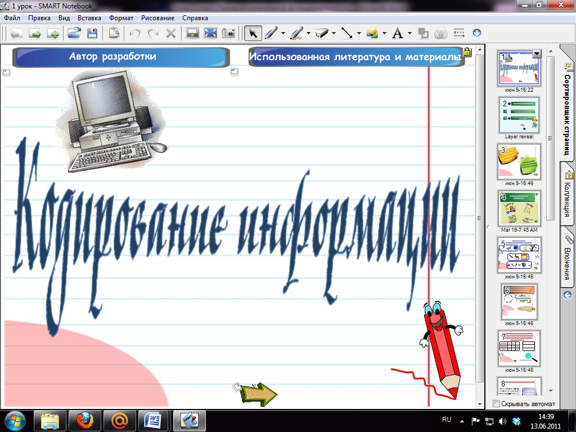Viewport: 576px width, 432px height.
Task: Open the Файл menu
Action: [12, 17]
